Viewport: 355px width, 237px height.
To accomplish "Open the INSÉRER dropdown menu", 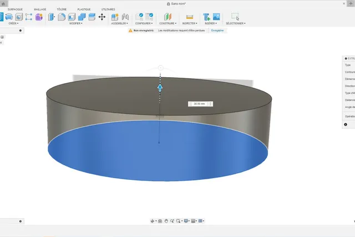I will [x=211, y=23].
